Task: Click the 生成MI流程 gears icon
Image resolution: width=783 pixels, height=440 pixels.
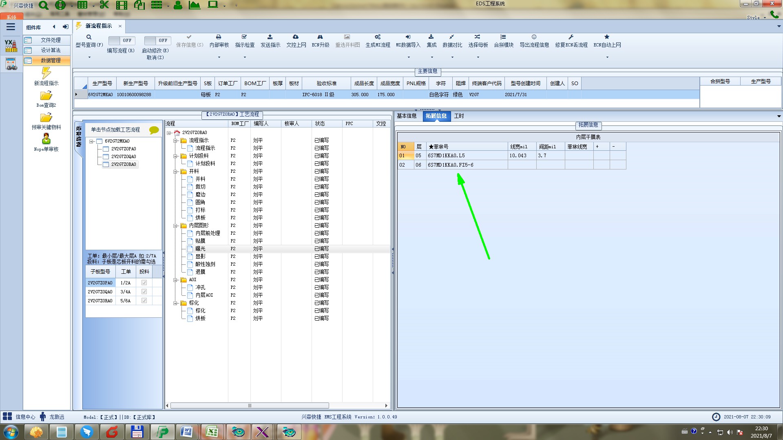Action: click(x=378, y=37)
